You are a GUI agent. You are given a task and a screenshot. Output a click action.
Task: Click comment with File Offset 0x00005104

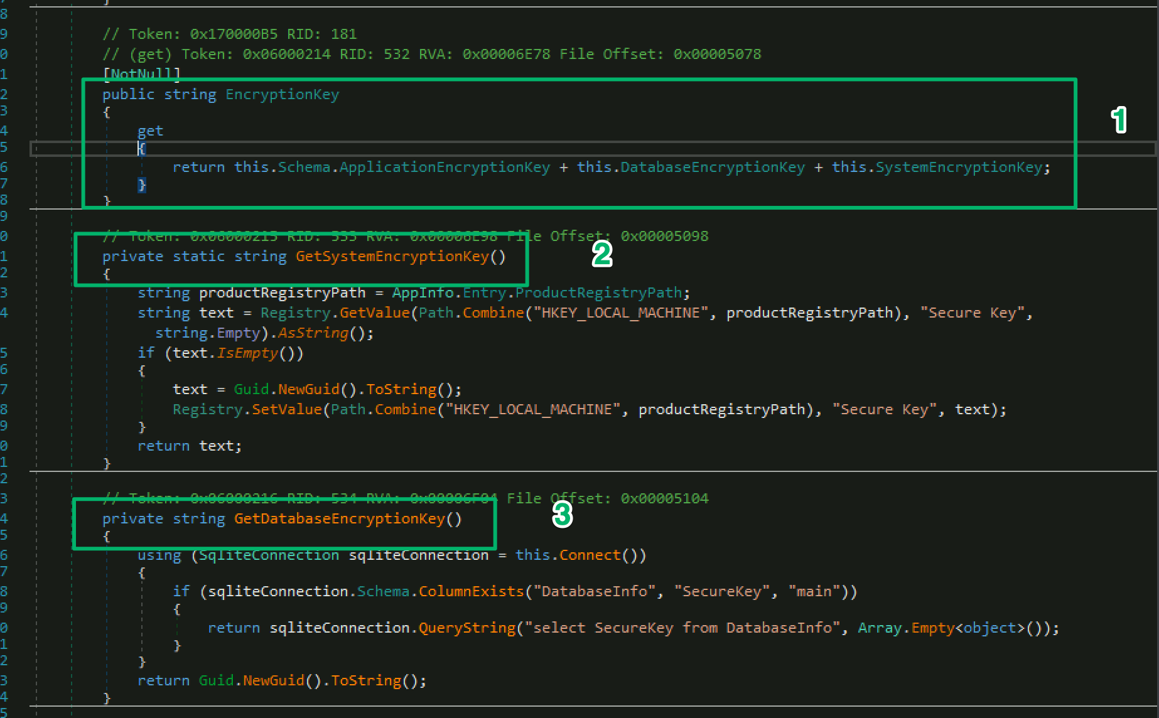point(406,499)
